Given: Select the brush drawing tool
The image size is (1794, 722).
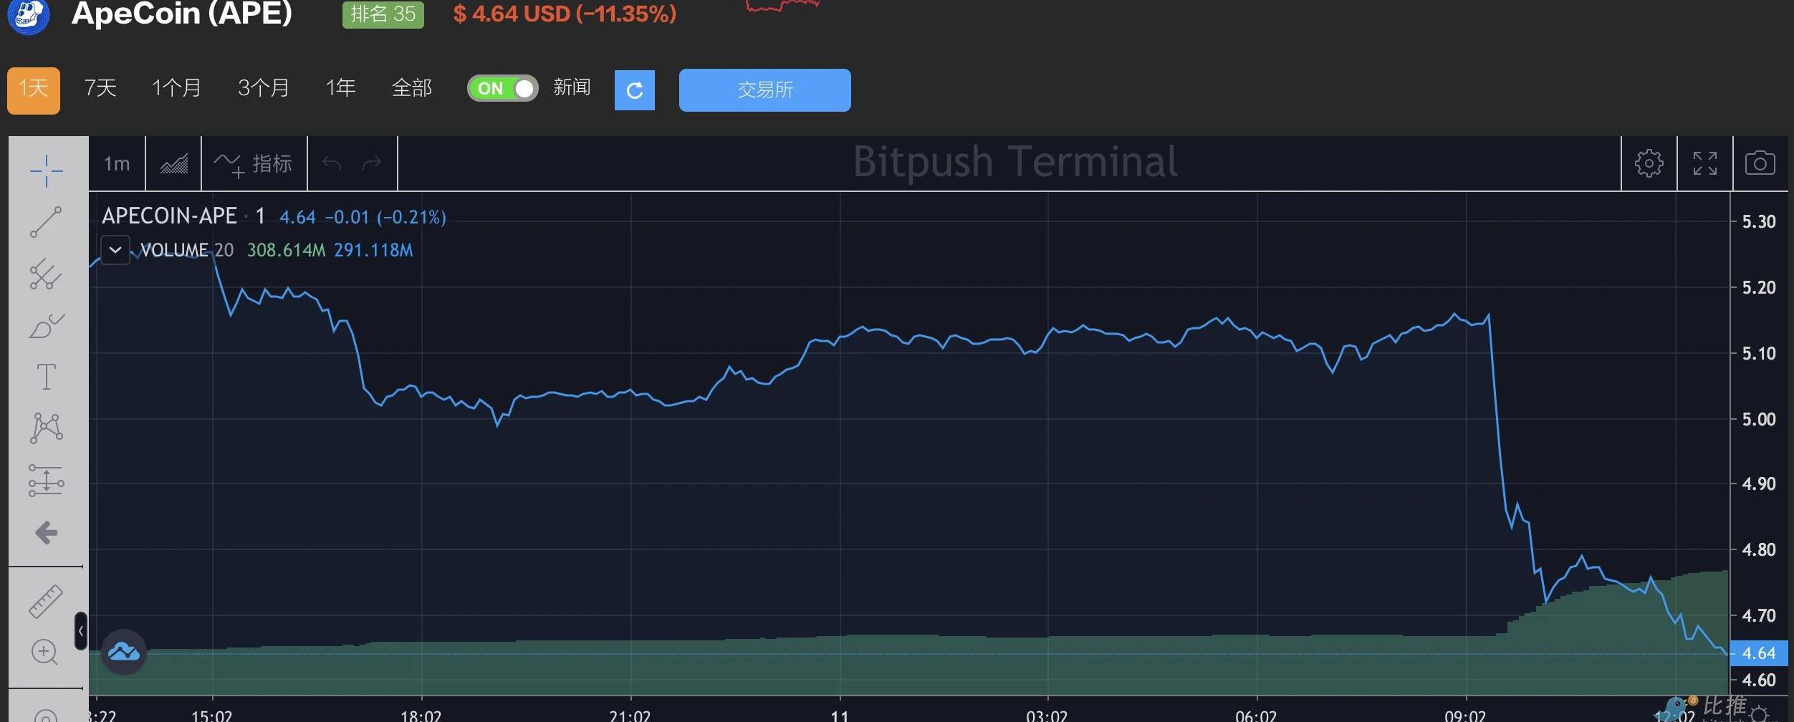Looking at the screenshot, I should (x=47, y=326).
